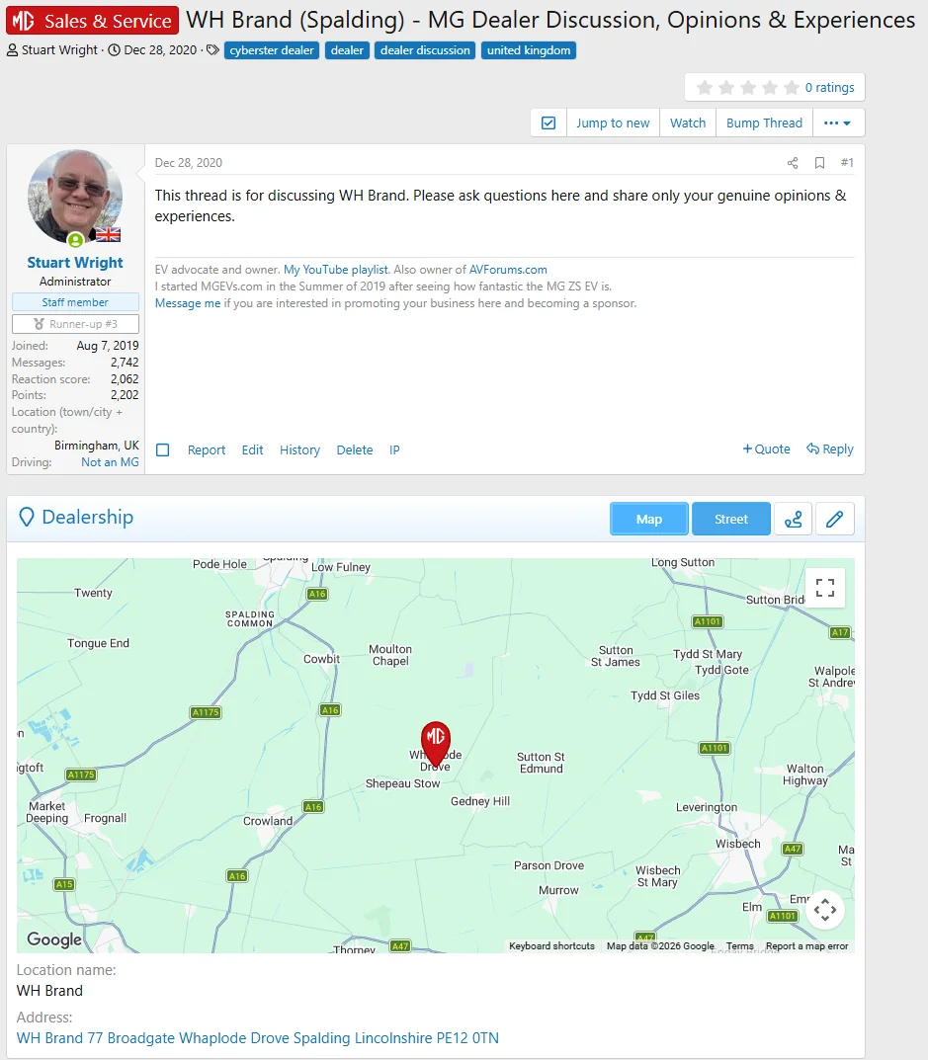Toggle the thread selection checkbox button
Image resolution: width=928 pixels, height=1060 pixels.
click(x=548, y=123)
